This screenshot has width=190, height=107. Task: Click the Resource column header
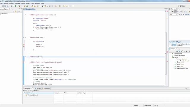pos(59,93)
